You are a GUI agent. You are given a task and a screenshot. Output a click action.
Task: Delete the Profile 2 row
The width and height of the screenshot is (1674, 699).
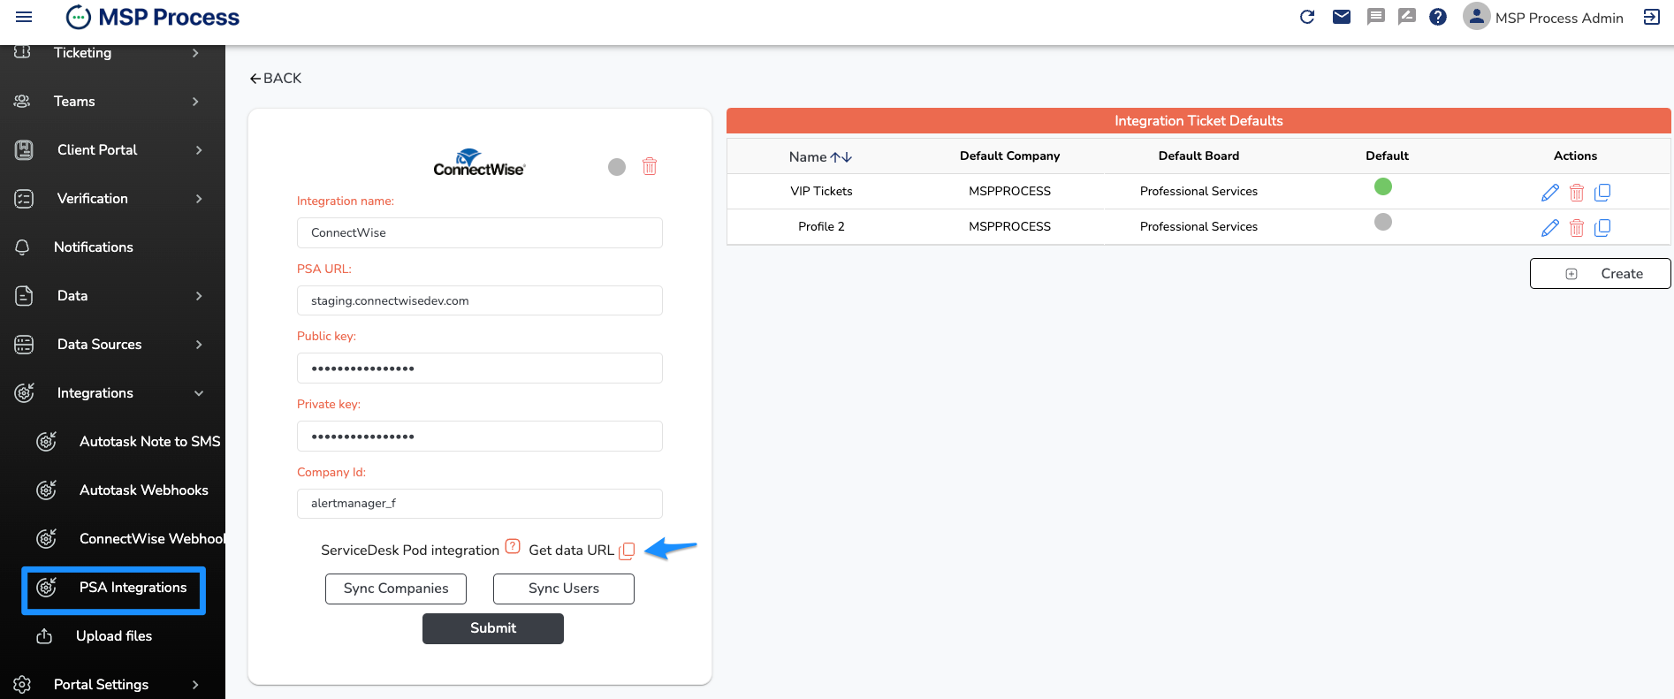click(x=1576, y=228)
